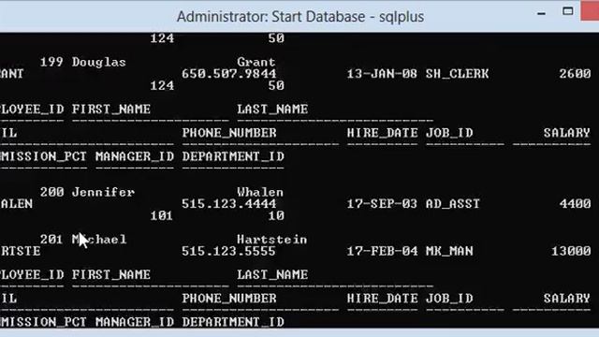Image resolution: width=599 pixels, height=337 pixels.
Task: Click employee ID 200
Action: click(51, 192)
